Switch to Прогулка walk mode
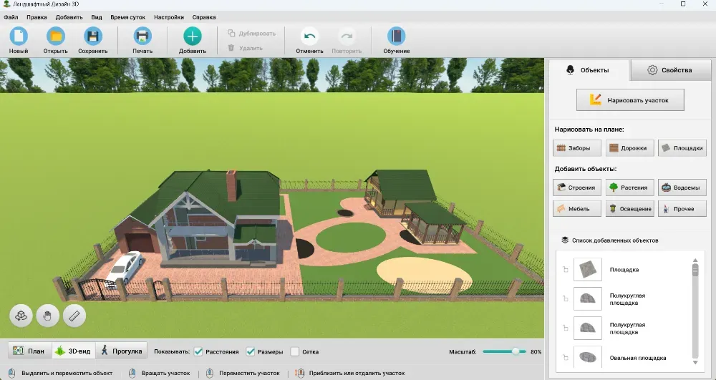The width and height of the screenshot is (716, 380). pyautogui.click(x=122, y=351)
